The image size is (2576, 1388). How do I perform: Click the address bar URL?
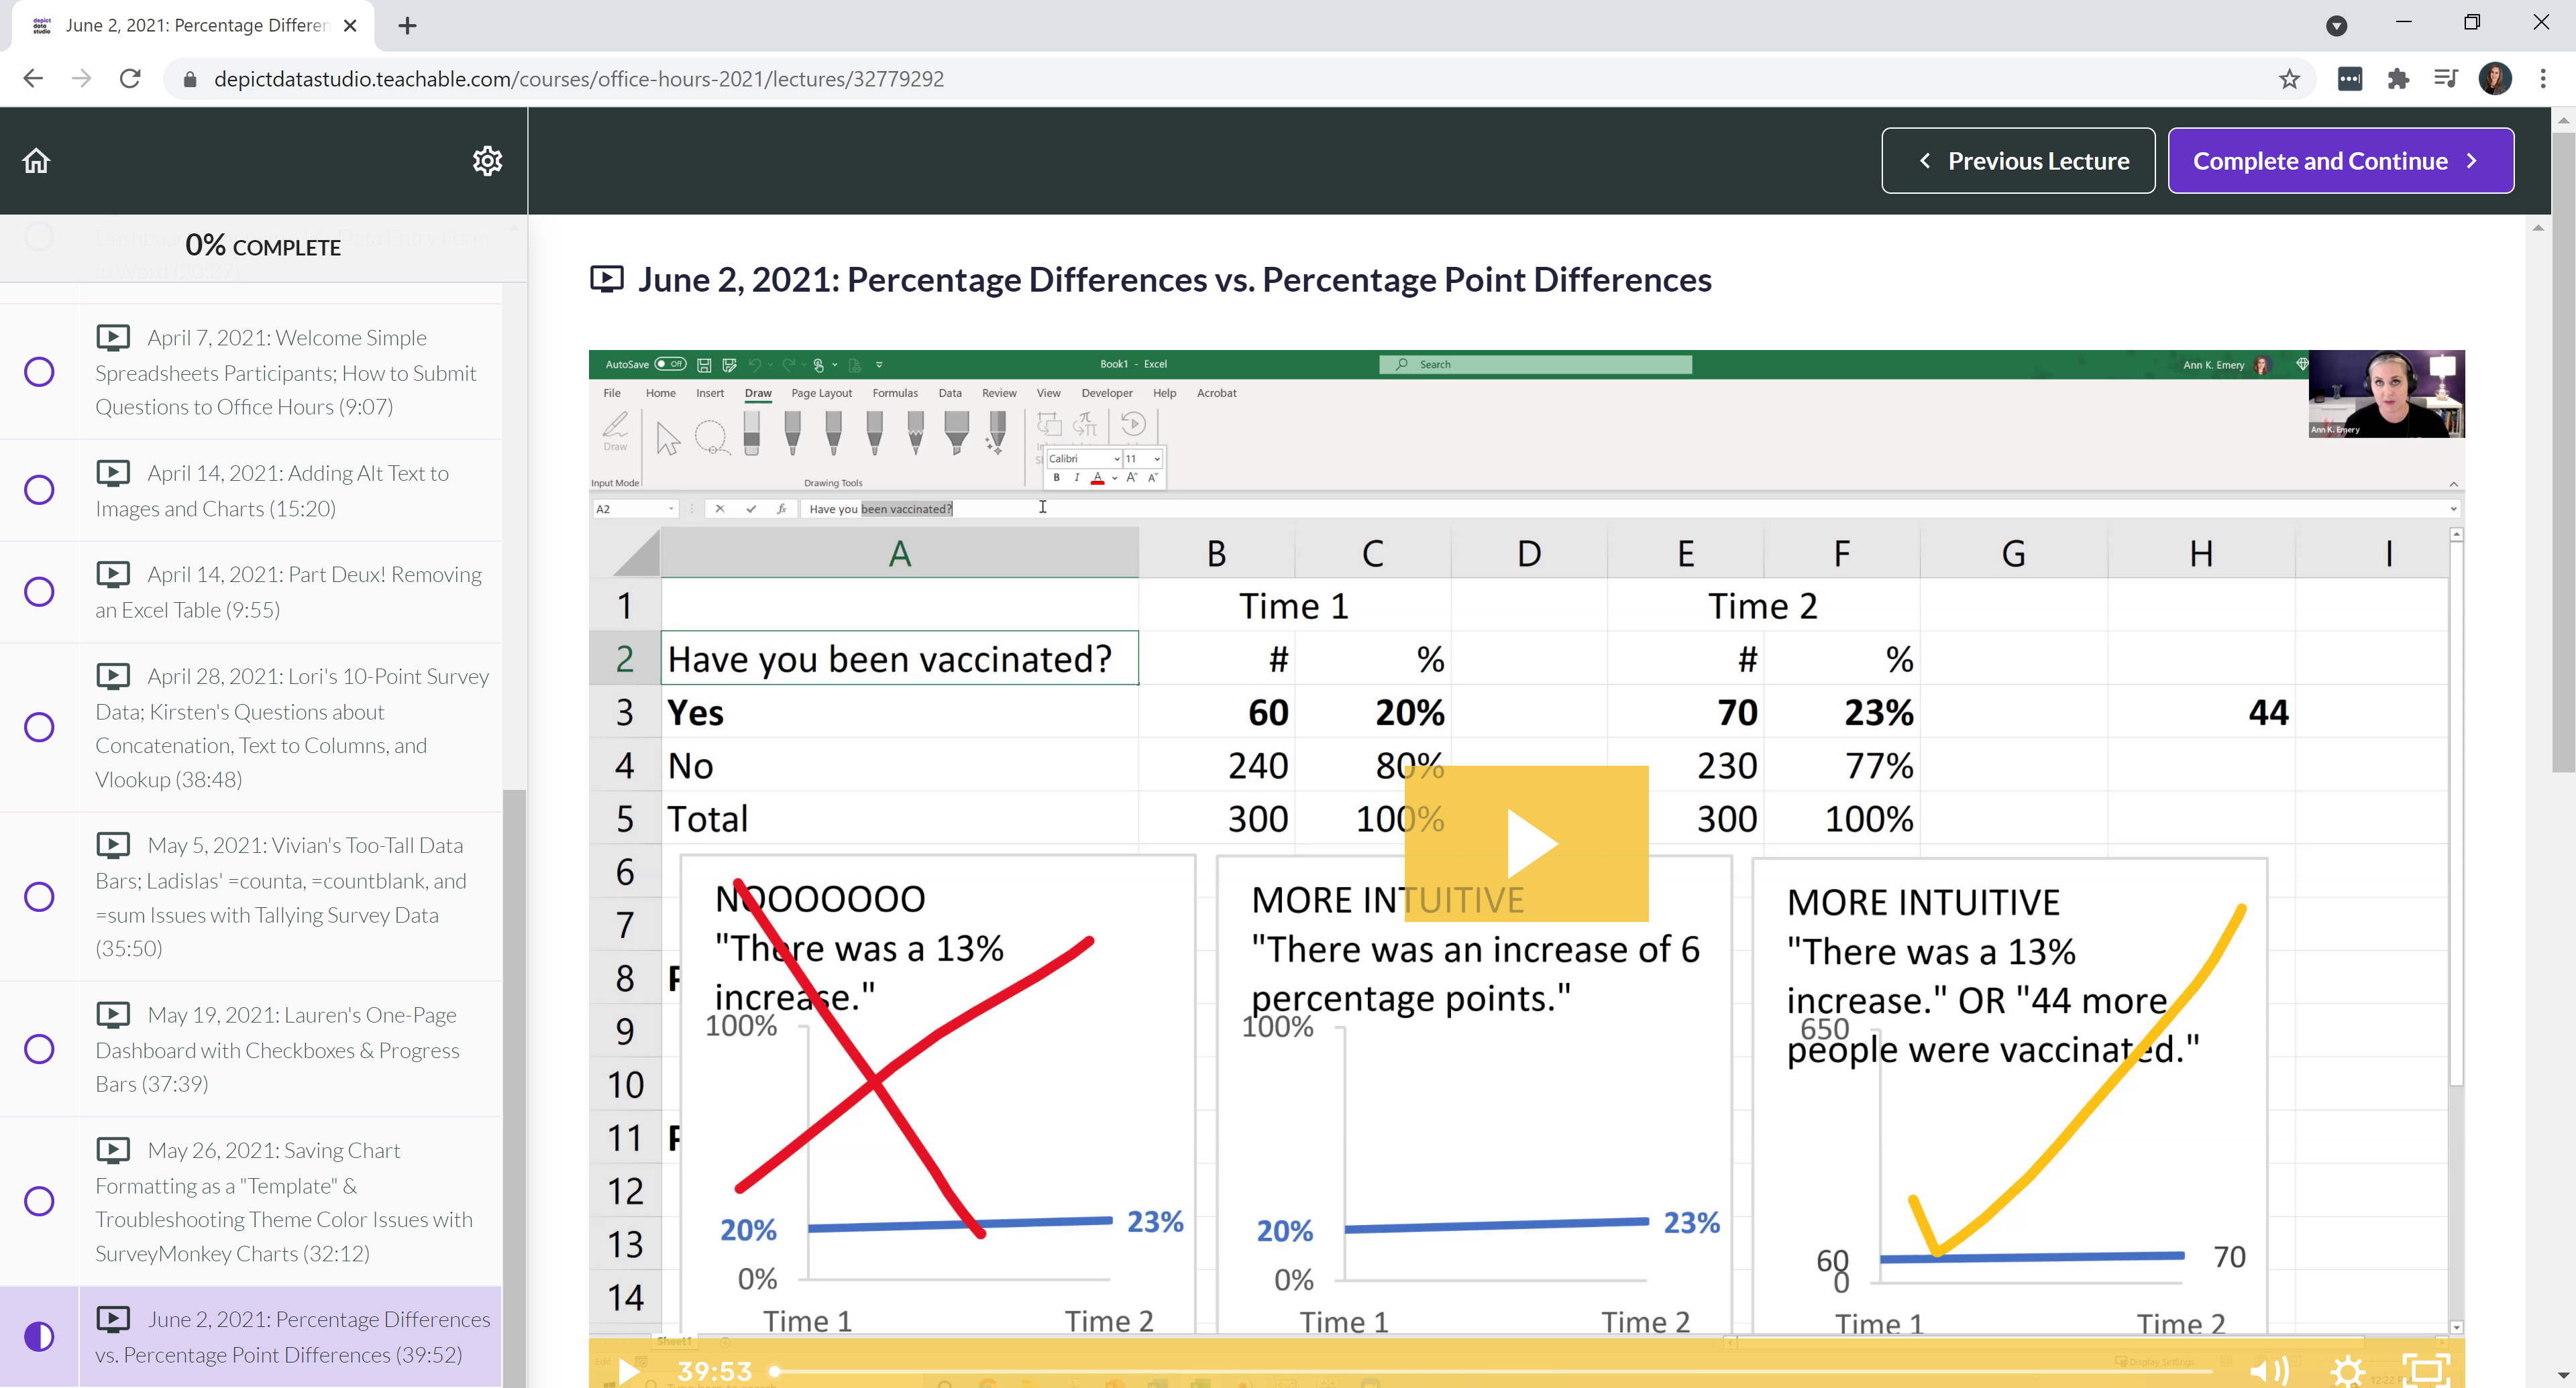click(x=578, y=79)
